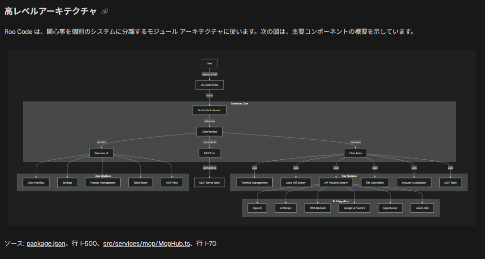Select the Terminal Management node
The image size is (485, 259).
click(254, 183)
